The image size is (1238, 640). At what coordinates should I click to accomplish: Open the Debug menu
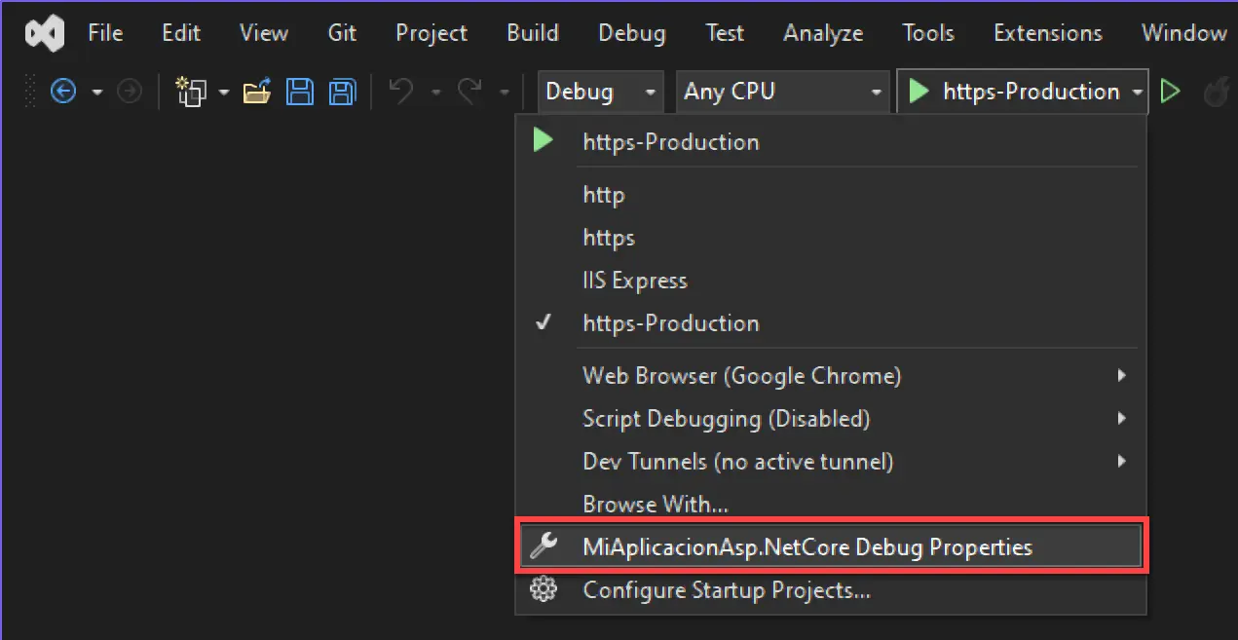coord(631,32)
